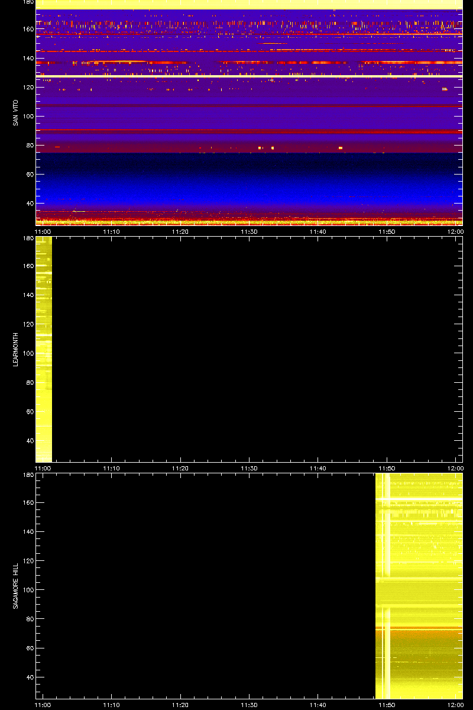
Task: Click the blue band in San Vito spectrogram
Action: pyautogui.click(x=249, y=180)
